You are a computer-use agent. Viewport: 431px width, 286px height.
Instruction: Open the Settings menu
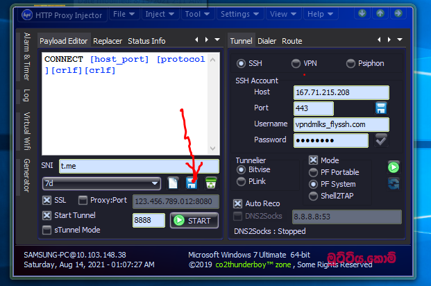(x=239, y=14)
